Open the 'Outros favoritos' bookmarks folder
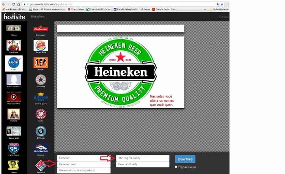Viewport: 285px width, 174px height. (219, 9)
